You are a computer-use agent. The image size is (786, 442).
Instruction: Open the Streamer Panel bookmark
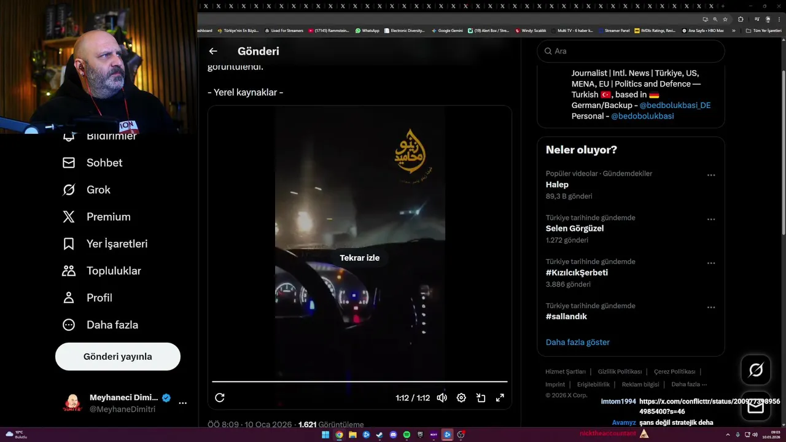(x=613, y=30)
